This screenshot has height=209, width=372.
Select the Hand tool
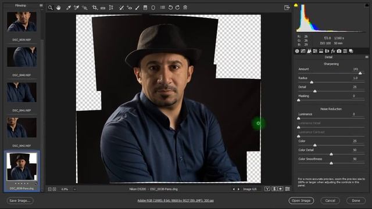pyautogui.click(x=58, y=8)
